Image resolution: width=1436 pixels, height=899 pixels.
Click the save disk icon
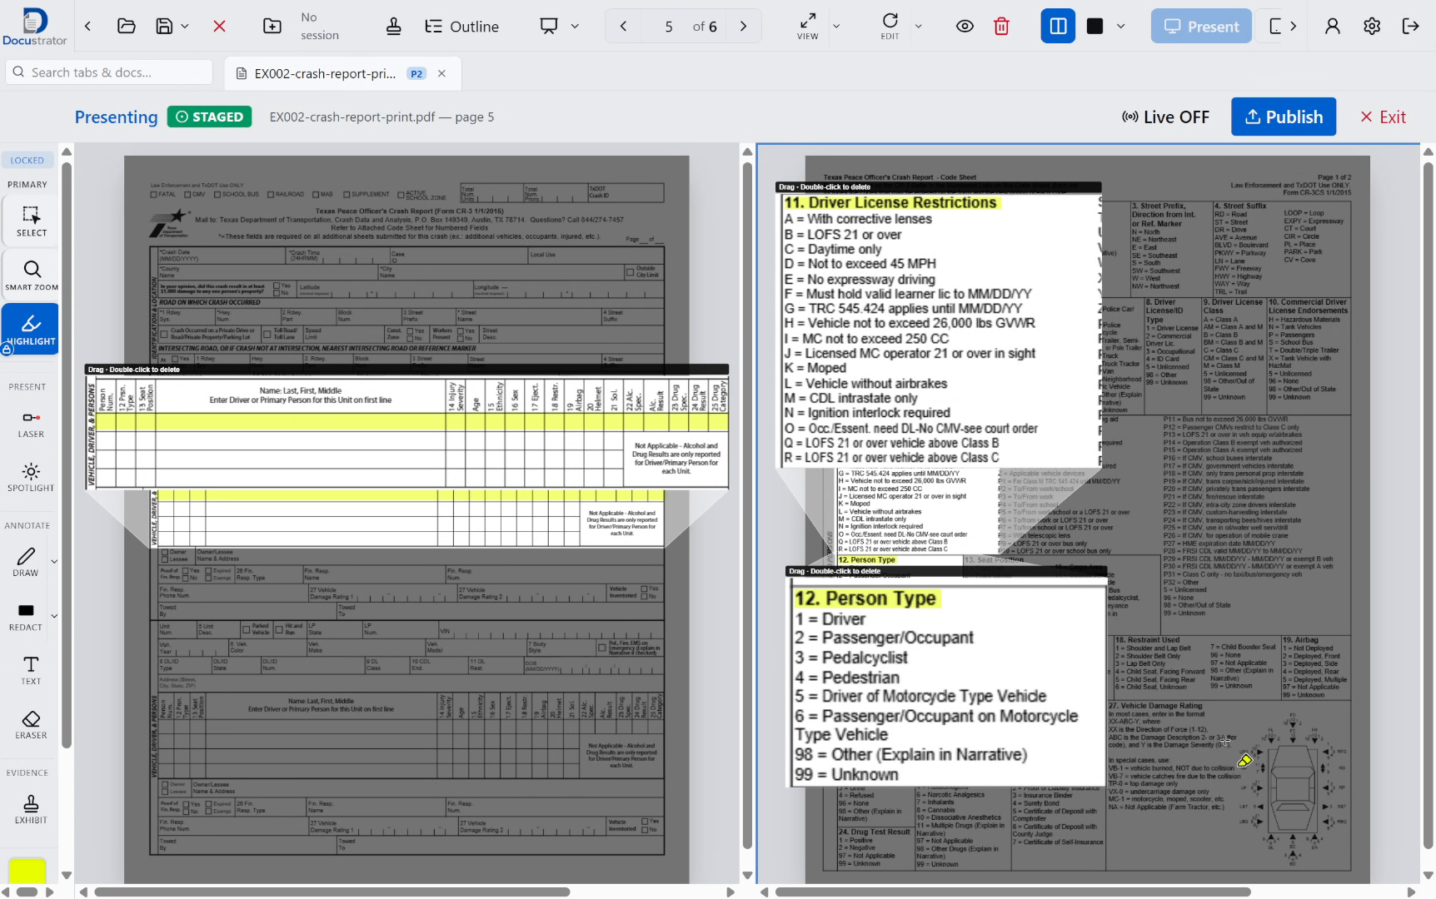pos(164,27)
